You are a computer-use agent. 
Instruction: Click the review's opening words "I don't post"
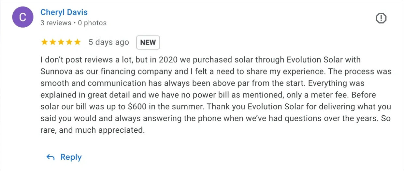click(x=58, y=60)
